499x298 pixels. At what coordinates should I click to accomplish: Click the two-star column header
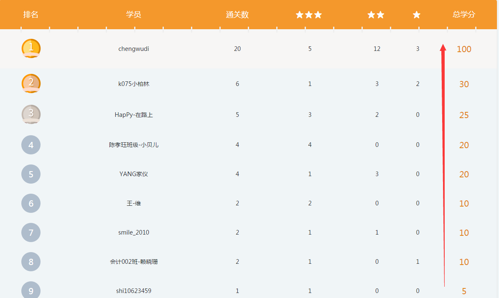(376, 15)
